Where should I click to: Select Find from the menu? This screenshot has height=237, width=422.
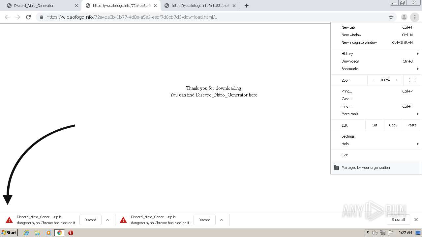pyautogui.click(x=376, y=106)
